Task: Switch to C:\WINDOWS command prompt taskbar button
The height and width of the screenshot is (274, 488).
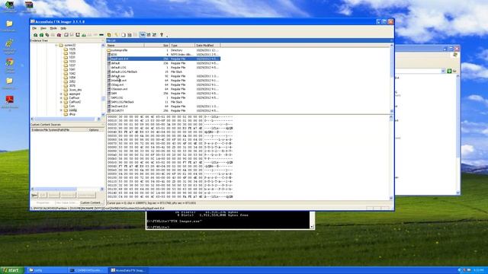Action: [x=88, y=270]
